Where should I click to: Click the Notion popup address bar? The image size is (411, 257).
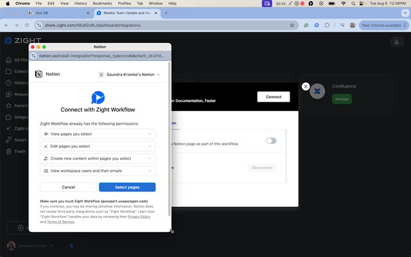tap(101, 56)
